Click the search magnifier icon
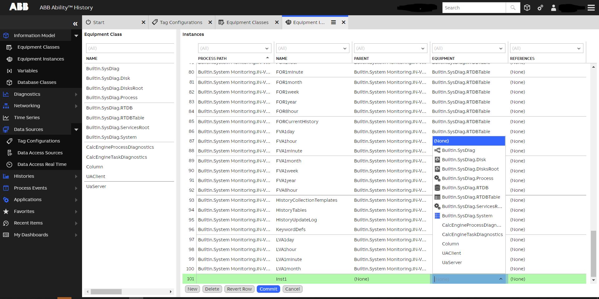This screenshot has height=299, width=599. (x=513, y=8)
